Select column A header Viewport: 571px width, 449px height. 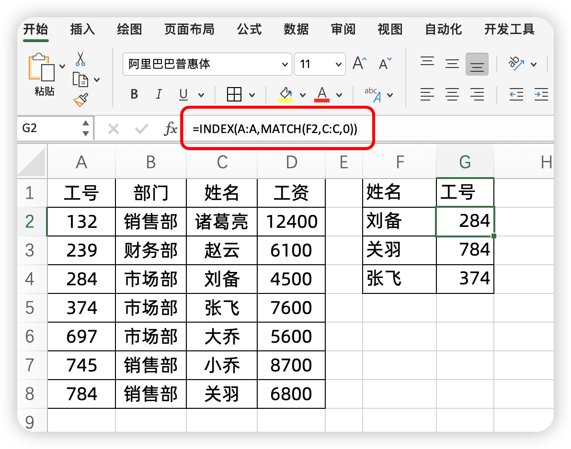tap(81, 162)
